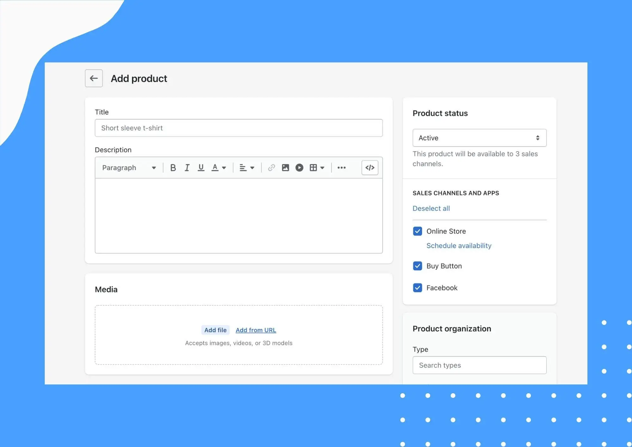Disable the Facebook sales channel

pyautogui.click(x=417, y=288)
